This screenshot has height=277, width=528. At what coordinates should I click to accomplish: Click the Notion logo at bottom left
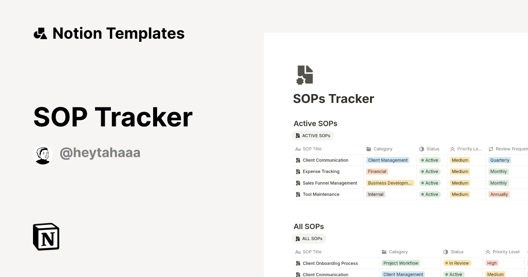pyautogui.click(x=45, y=237)
